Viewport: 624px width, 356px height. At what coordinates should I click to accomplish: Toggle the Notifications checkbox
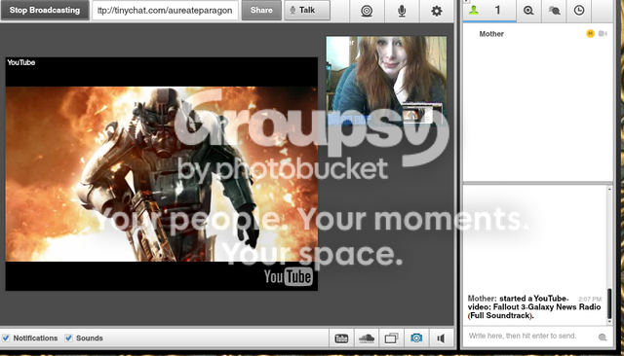[6, 338]
